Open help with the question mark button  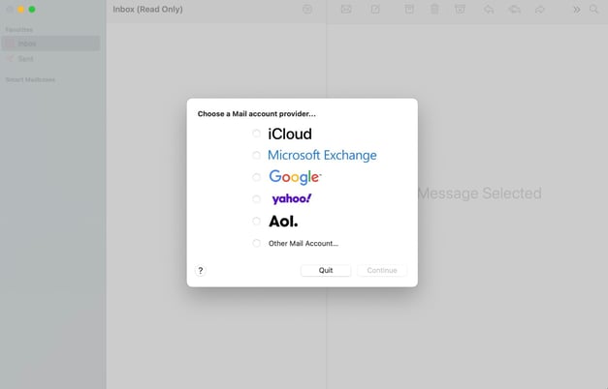coord(201,271)
